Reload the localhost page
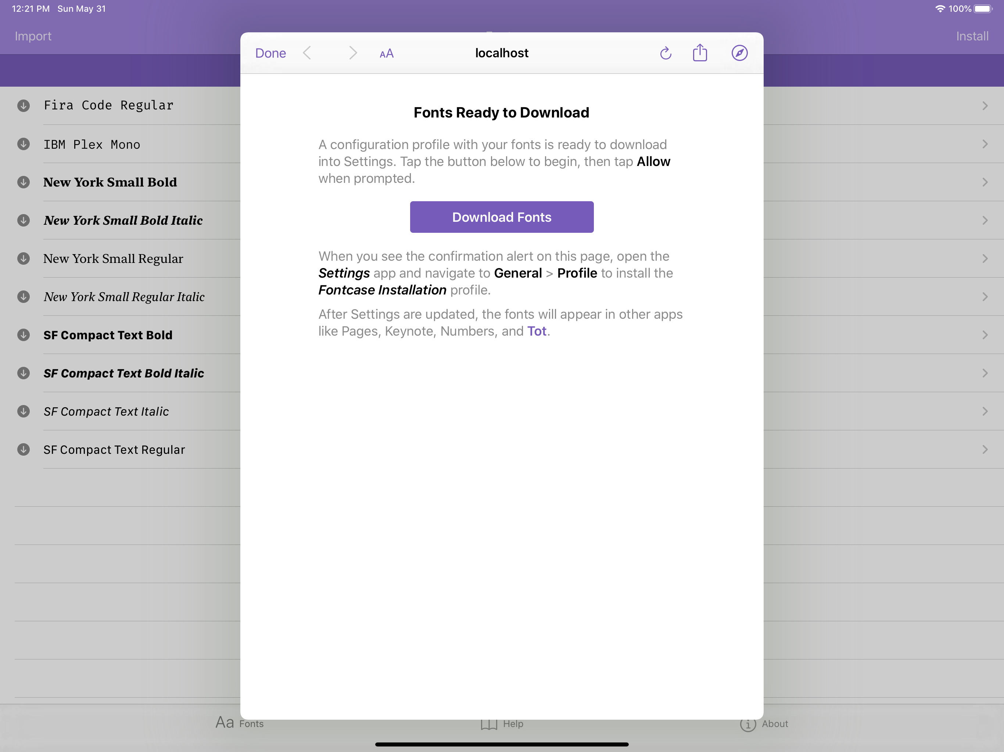 tap(666, 53)
